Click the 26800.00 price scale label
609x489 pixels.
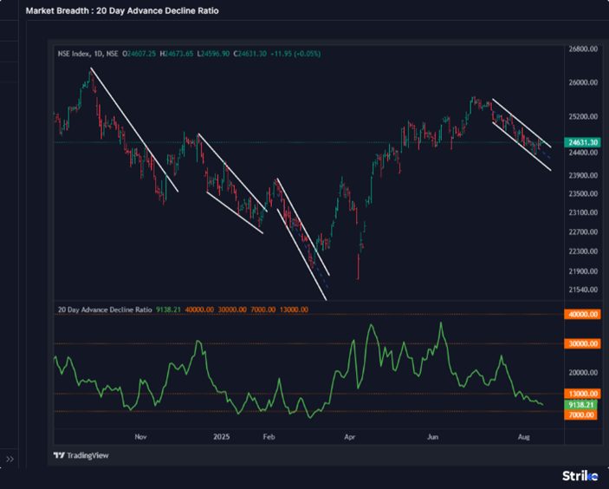583,49
